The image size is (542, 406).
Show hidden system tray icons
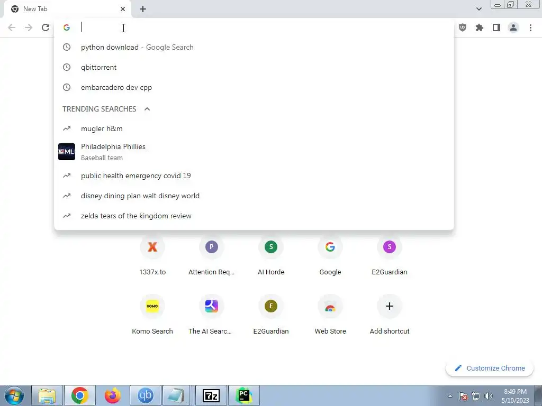(x=450, y=396)
